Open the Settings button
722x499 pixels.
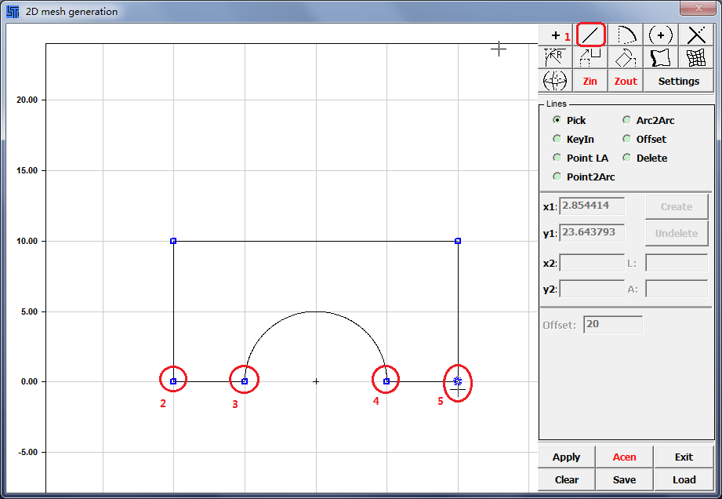(x=678, y=81)
